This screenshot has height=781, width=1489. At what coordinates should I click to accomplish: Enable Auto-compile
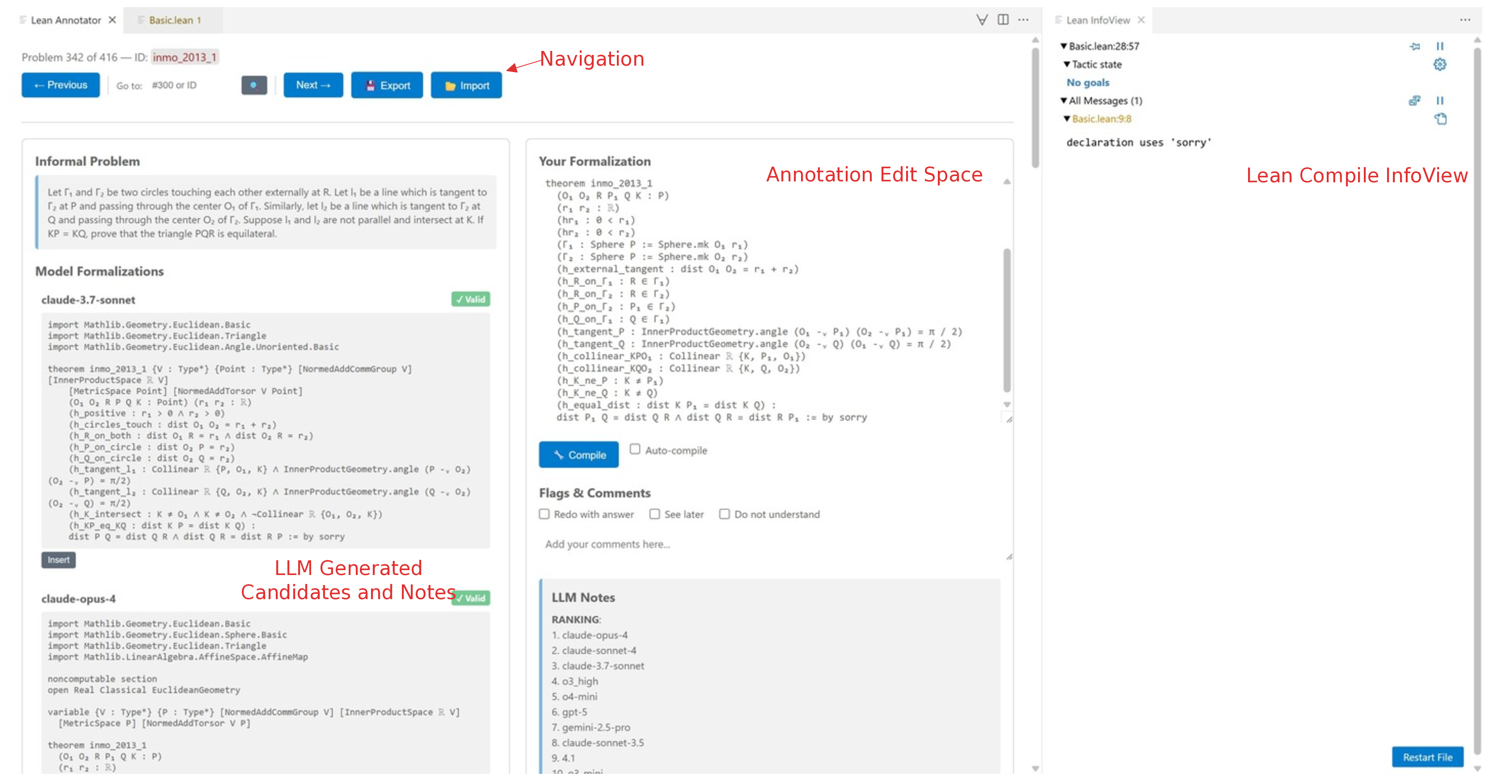(635, 450)
